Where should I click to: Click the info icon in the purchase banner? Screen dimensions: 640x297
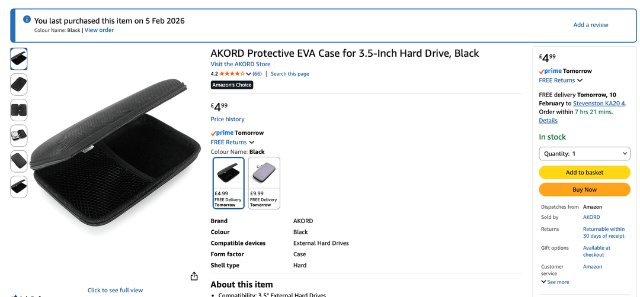point(27,20)
